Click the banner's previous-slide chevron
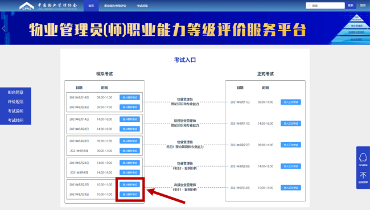This screenshot has width=370, height=210. 3,28
